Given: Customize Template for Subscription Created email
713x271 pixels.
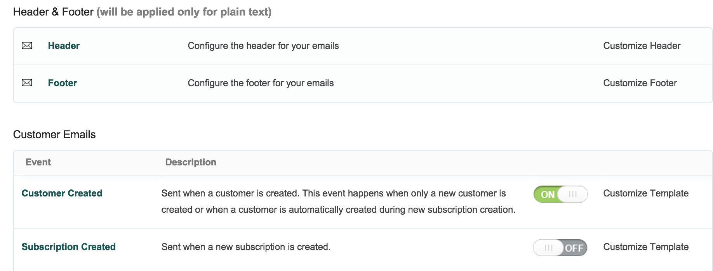Looking at the screenshot, I should 645,247.
